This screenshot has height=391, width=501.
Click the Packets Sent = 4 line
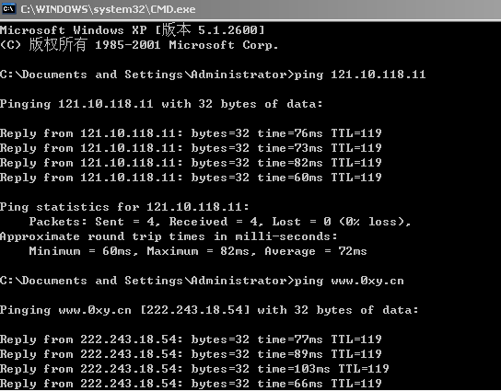click(220, 222)
